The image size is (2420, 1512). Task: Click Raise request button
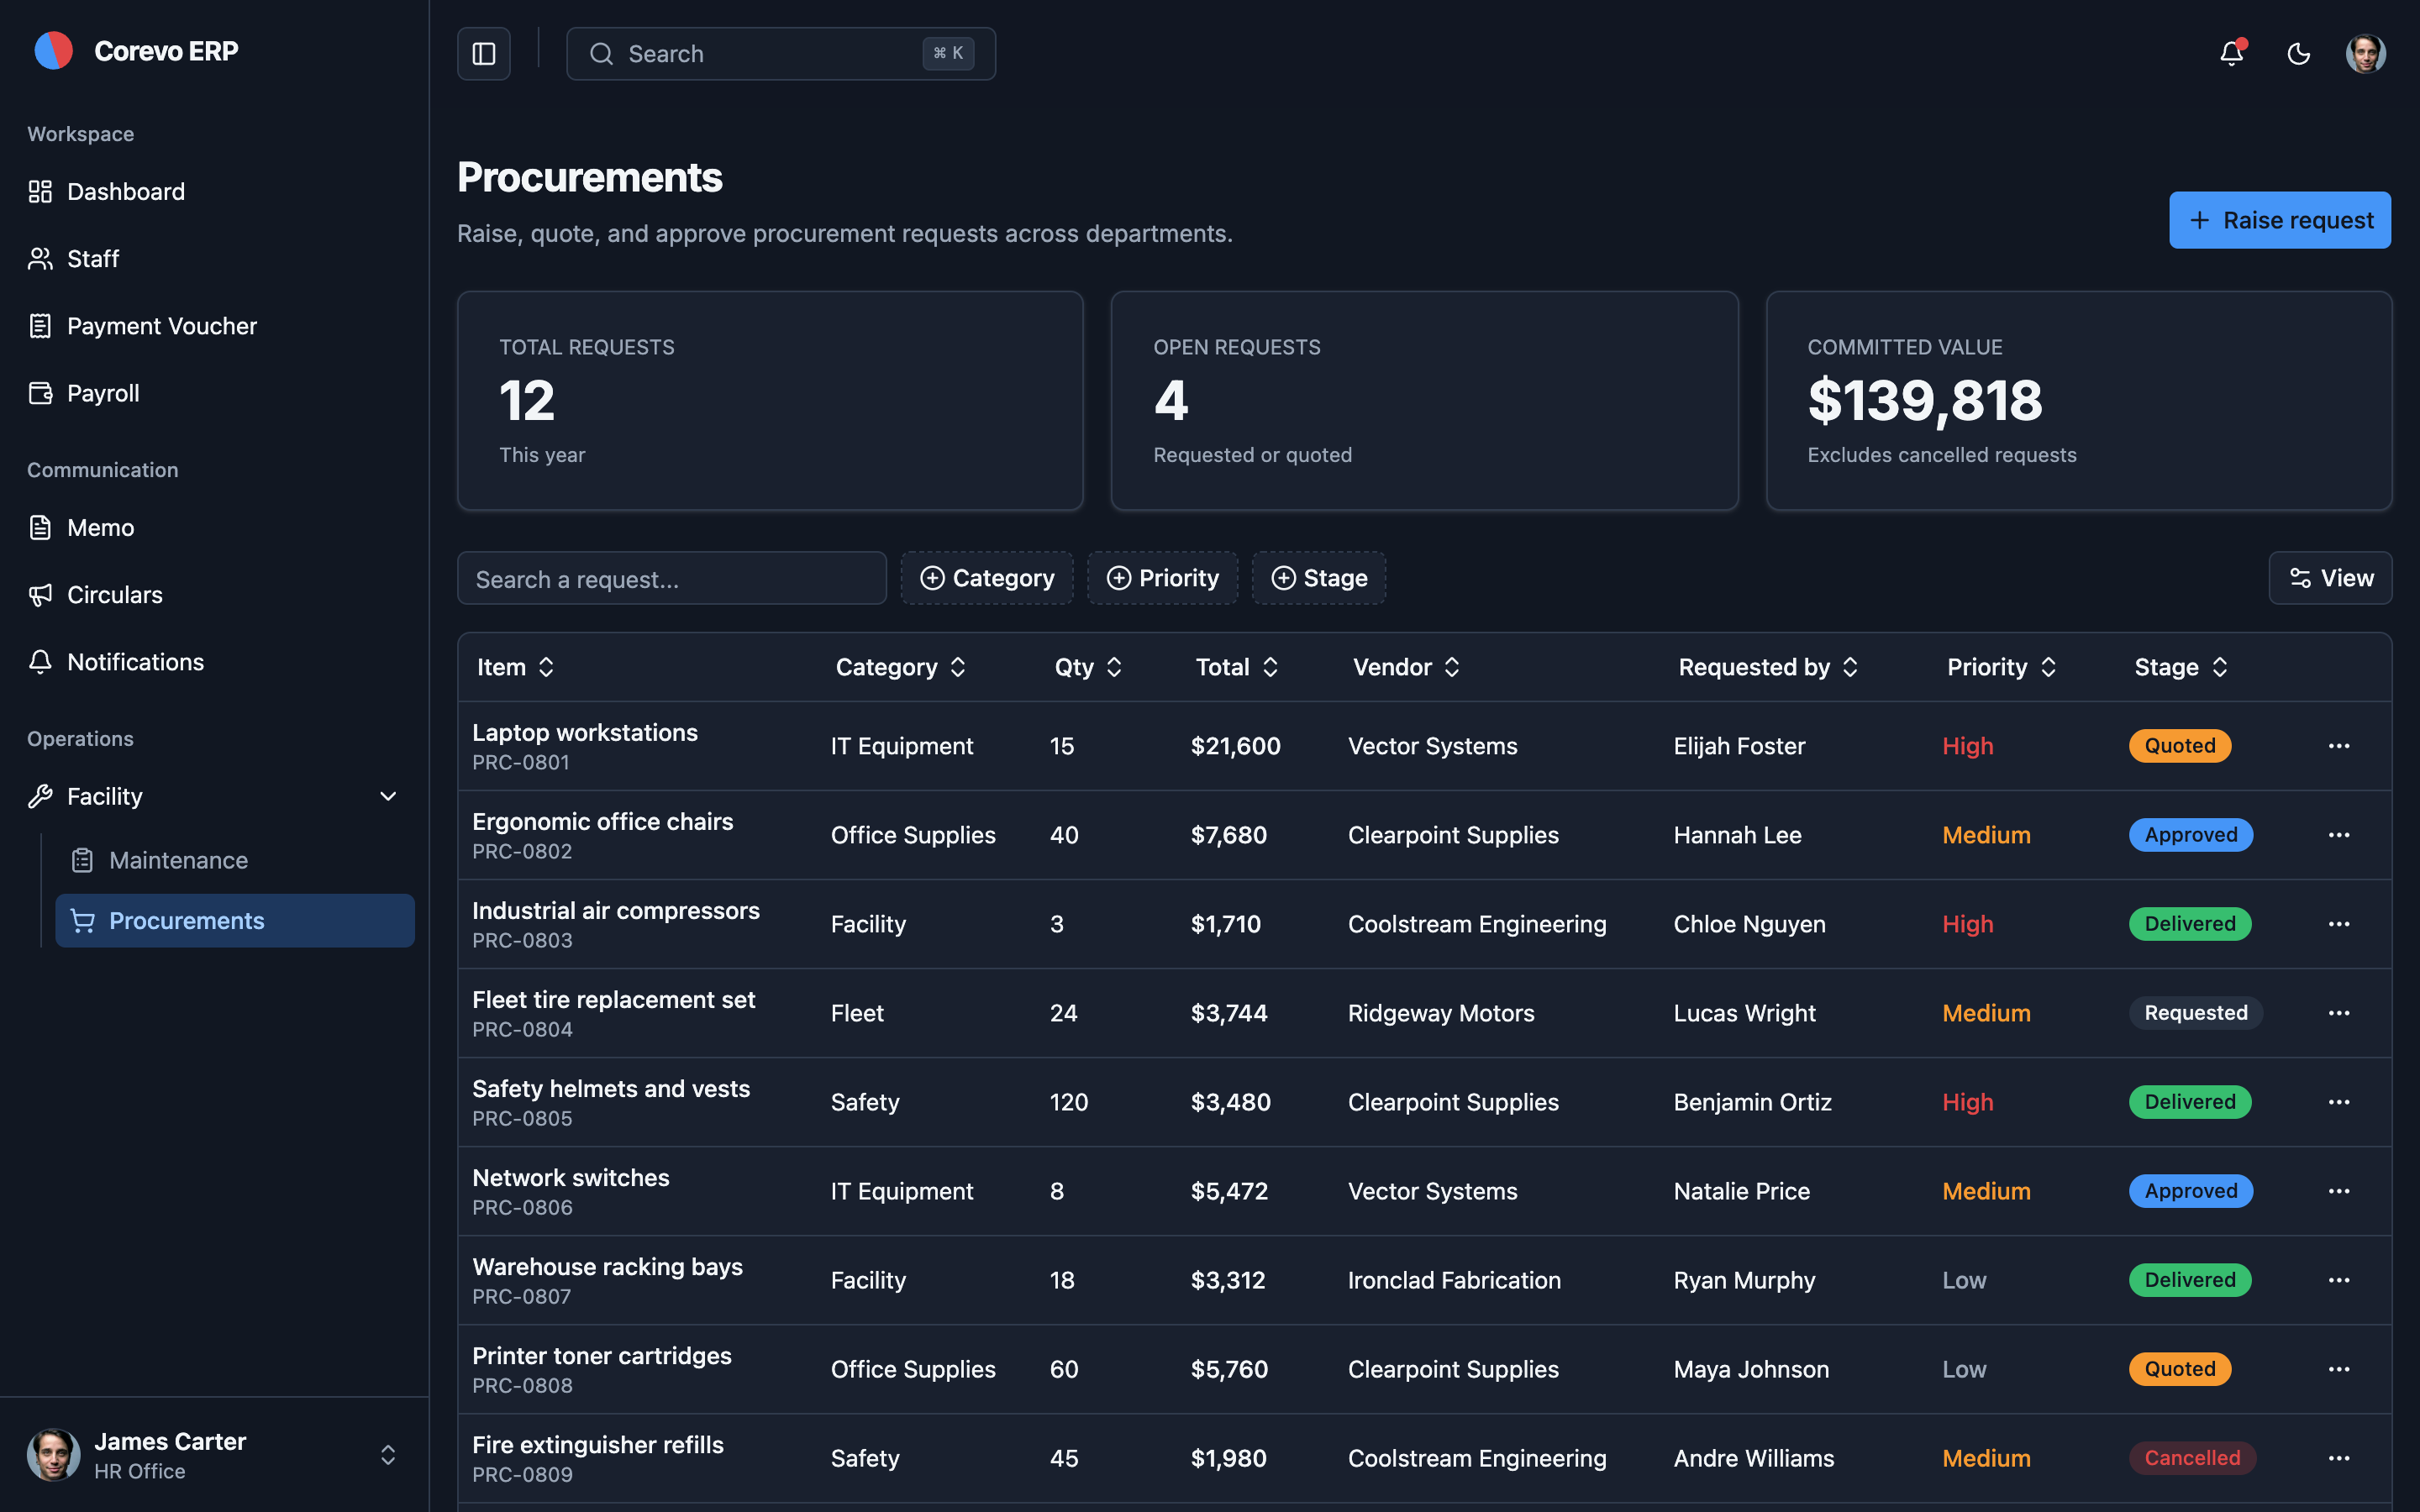pos(2279,220)
